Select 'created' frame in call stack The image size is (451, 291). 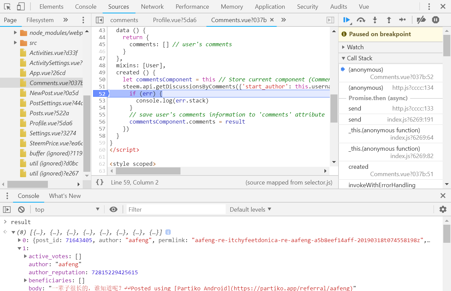pyautogui.click(x=390, y=170)
